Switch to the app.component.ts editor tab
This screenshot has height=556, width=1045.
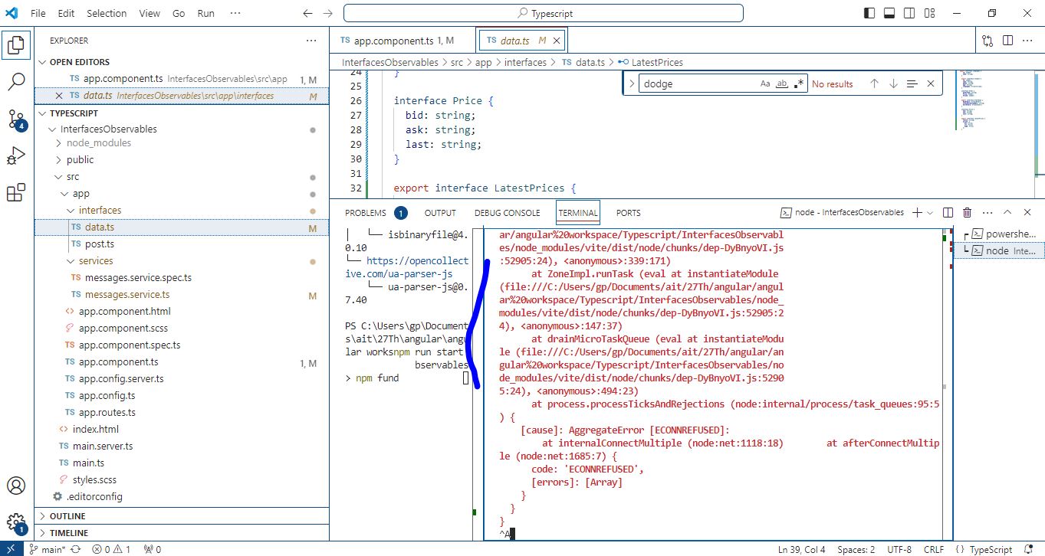click(x=404, y=41)
